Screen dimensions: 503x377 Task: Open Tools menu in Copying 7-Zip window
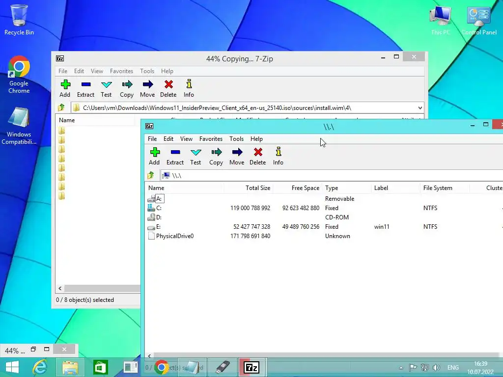147,71
